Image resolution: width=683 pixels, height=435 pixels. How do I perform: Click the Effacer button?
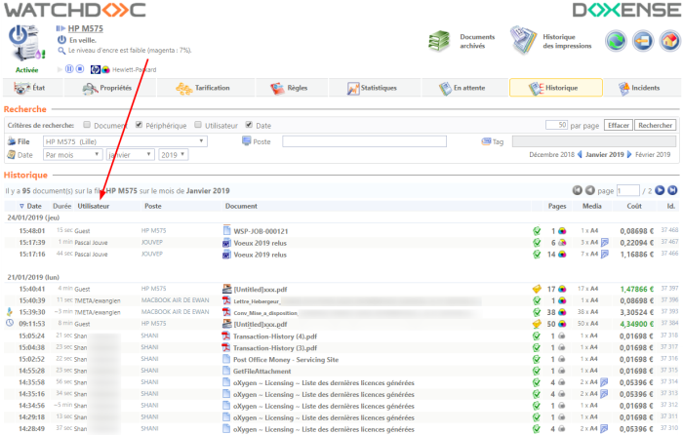[x=618, y=125]
